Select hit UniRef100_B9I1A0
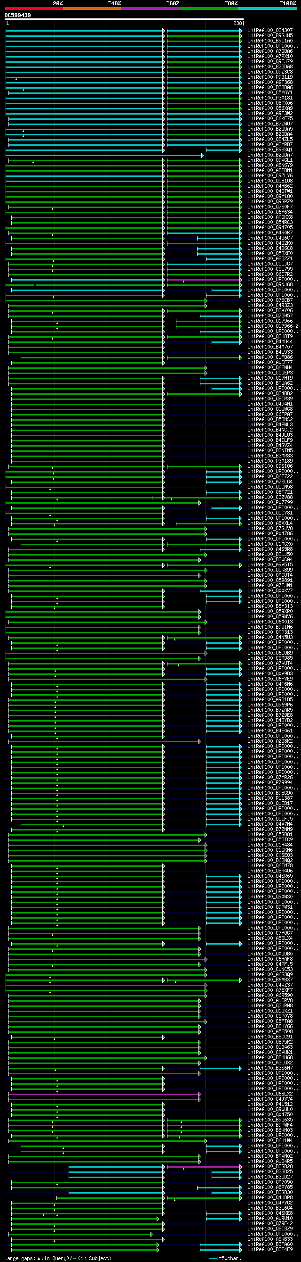This screenshot has width=301, height=1262. (270, 41)
